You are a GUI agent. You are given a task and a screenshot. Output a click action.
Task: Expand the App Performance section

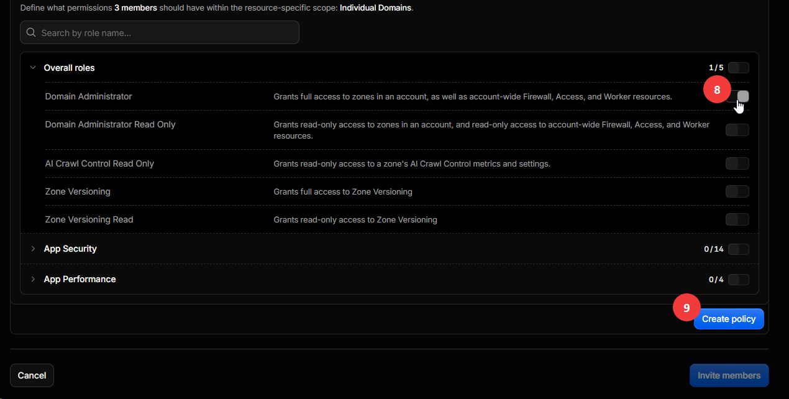click(33, 279)
